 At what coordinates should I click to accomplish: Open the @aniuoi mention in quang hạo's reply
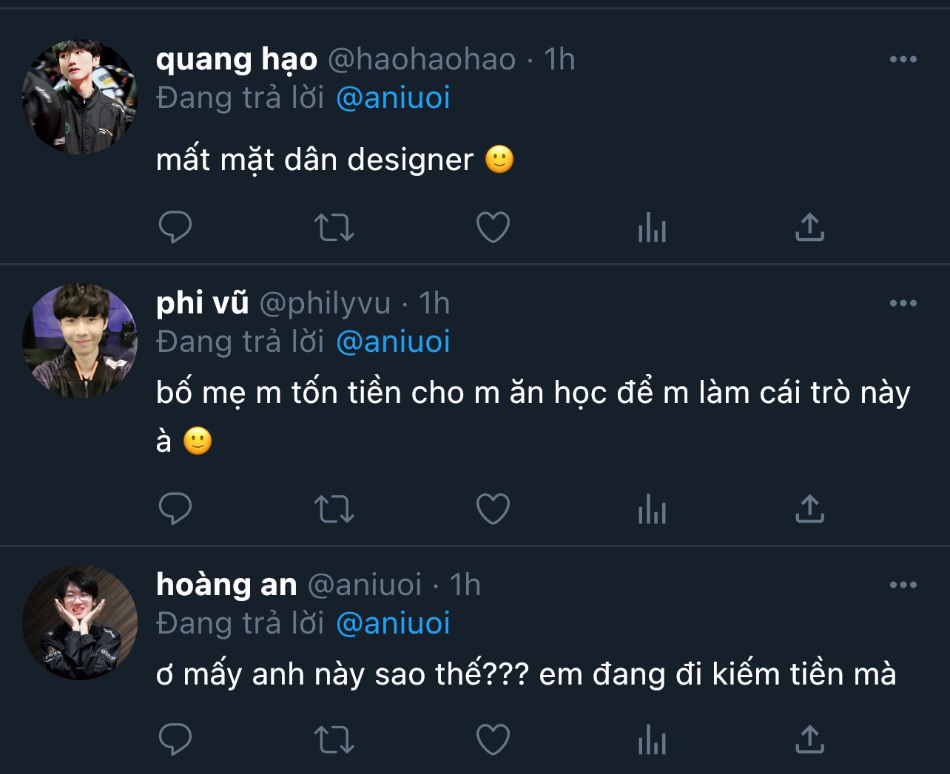[x=393, y=98]
